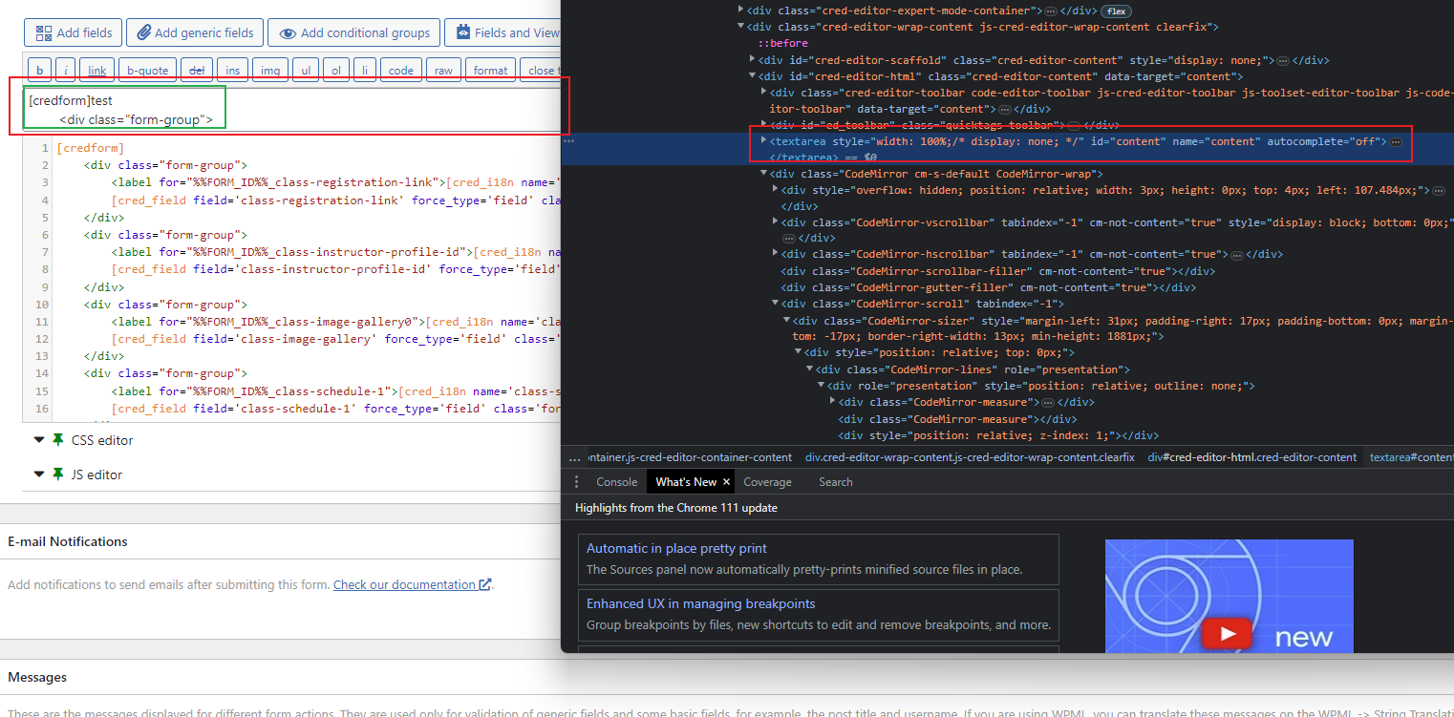This screenshot has height=717, width=1454.
Task: Select div#cred-editor-html breadcrumb in DevTools
Action: click(x=1251, y=457)
